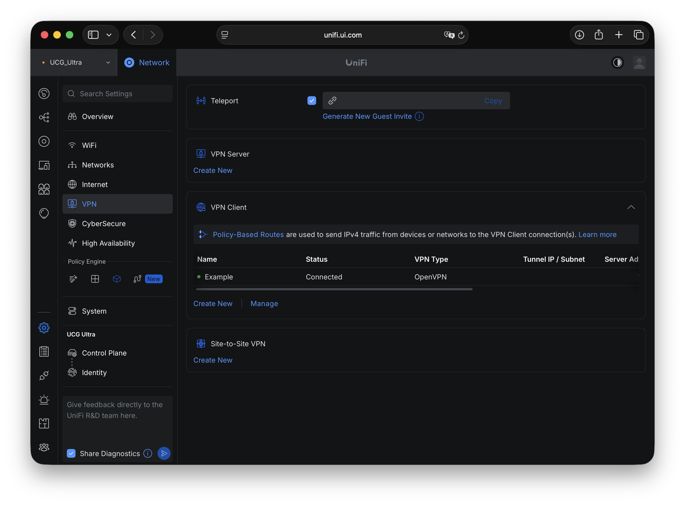Screen dimensions: 685x505
Task: Open Networks settings
Action: [118, 165]
